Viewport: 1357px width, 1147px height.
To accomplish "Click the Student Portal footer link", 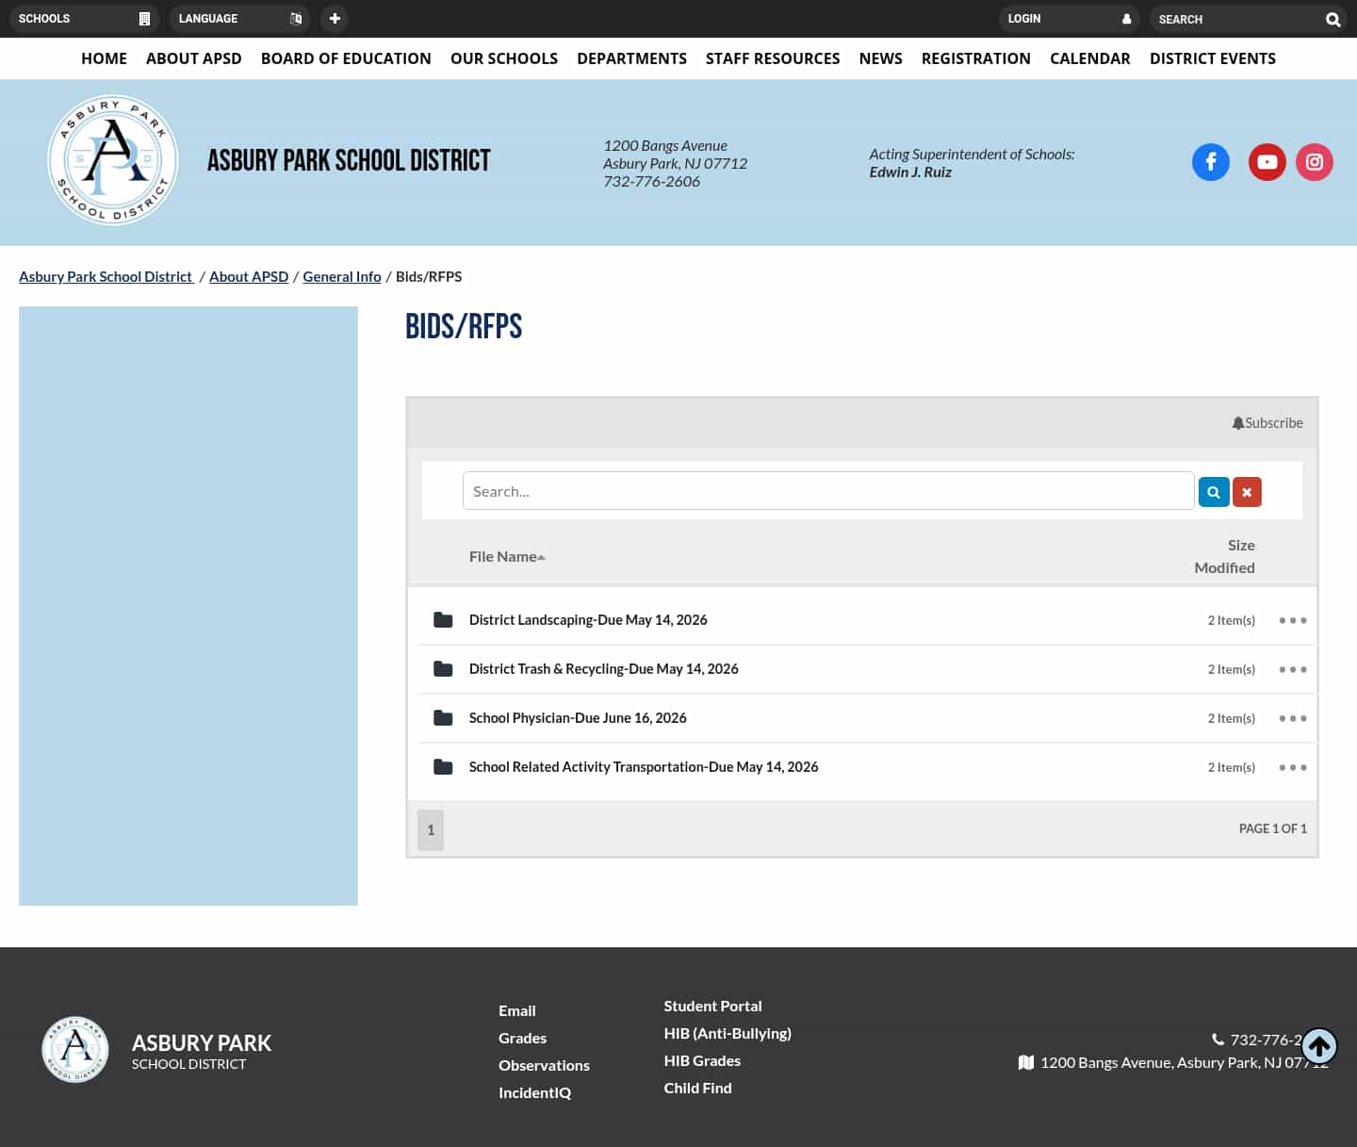I will coord(713,1006).
